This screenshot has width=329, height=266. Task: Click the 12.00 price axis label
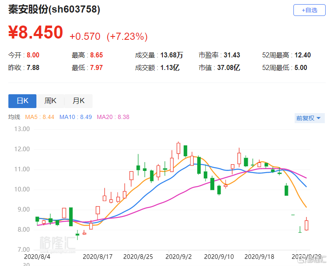22,149
